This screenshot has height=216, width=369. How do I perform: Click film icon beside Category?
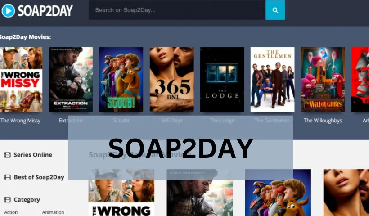(7, 200)
